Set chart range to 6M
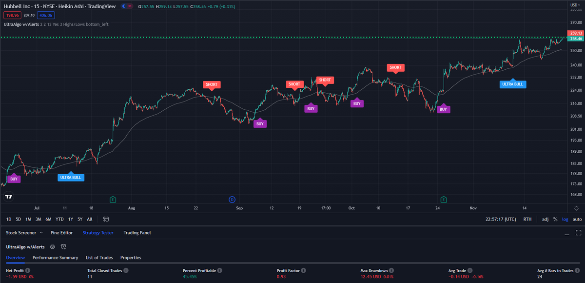This screenshot has height=283, width=585. [48, 219]
